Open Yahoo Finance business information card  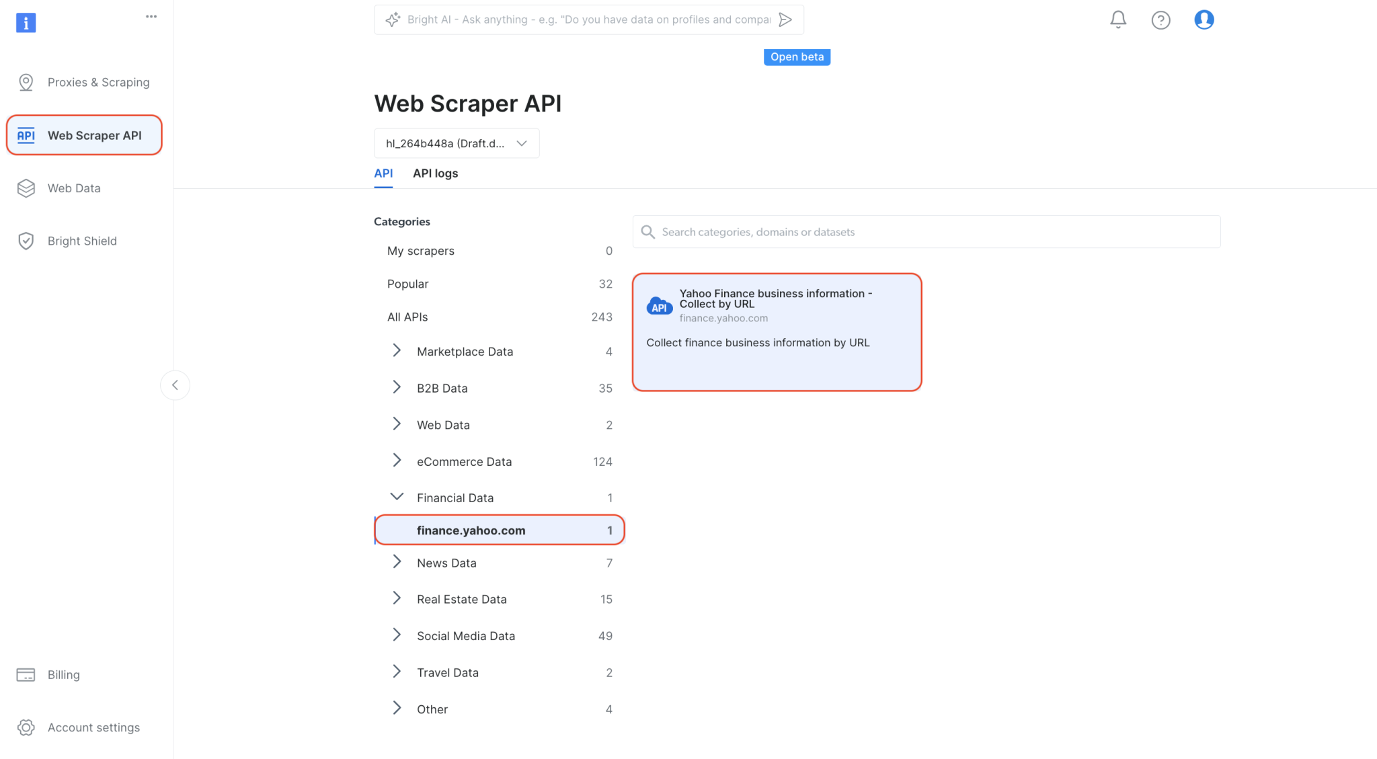pos(777,331)
